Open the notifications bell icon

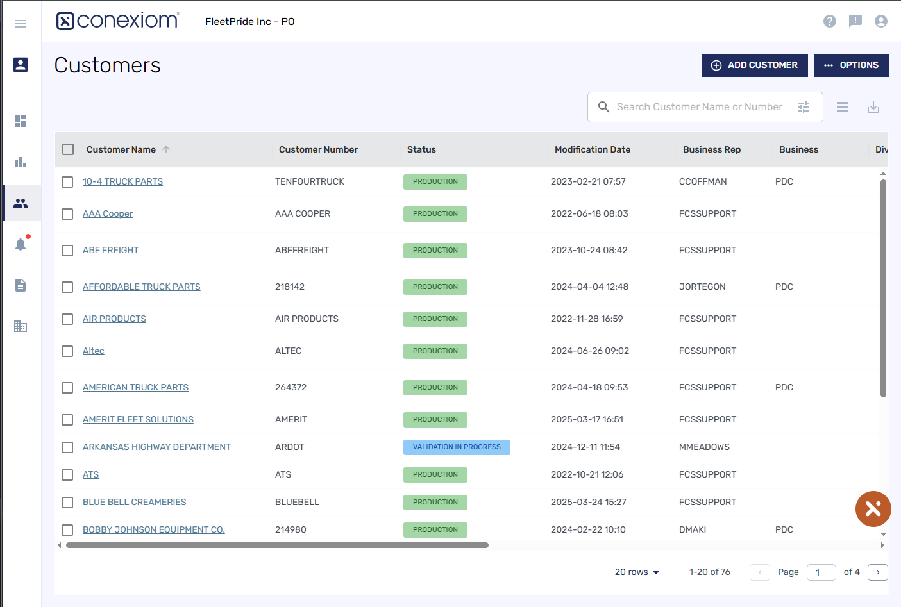click(x=21, y=244)
